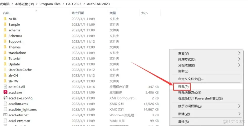Click the Schemas folder icon
Image resolution: width=248 pixels, height=126 pixels.
click(x=5, y=36)
